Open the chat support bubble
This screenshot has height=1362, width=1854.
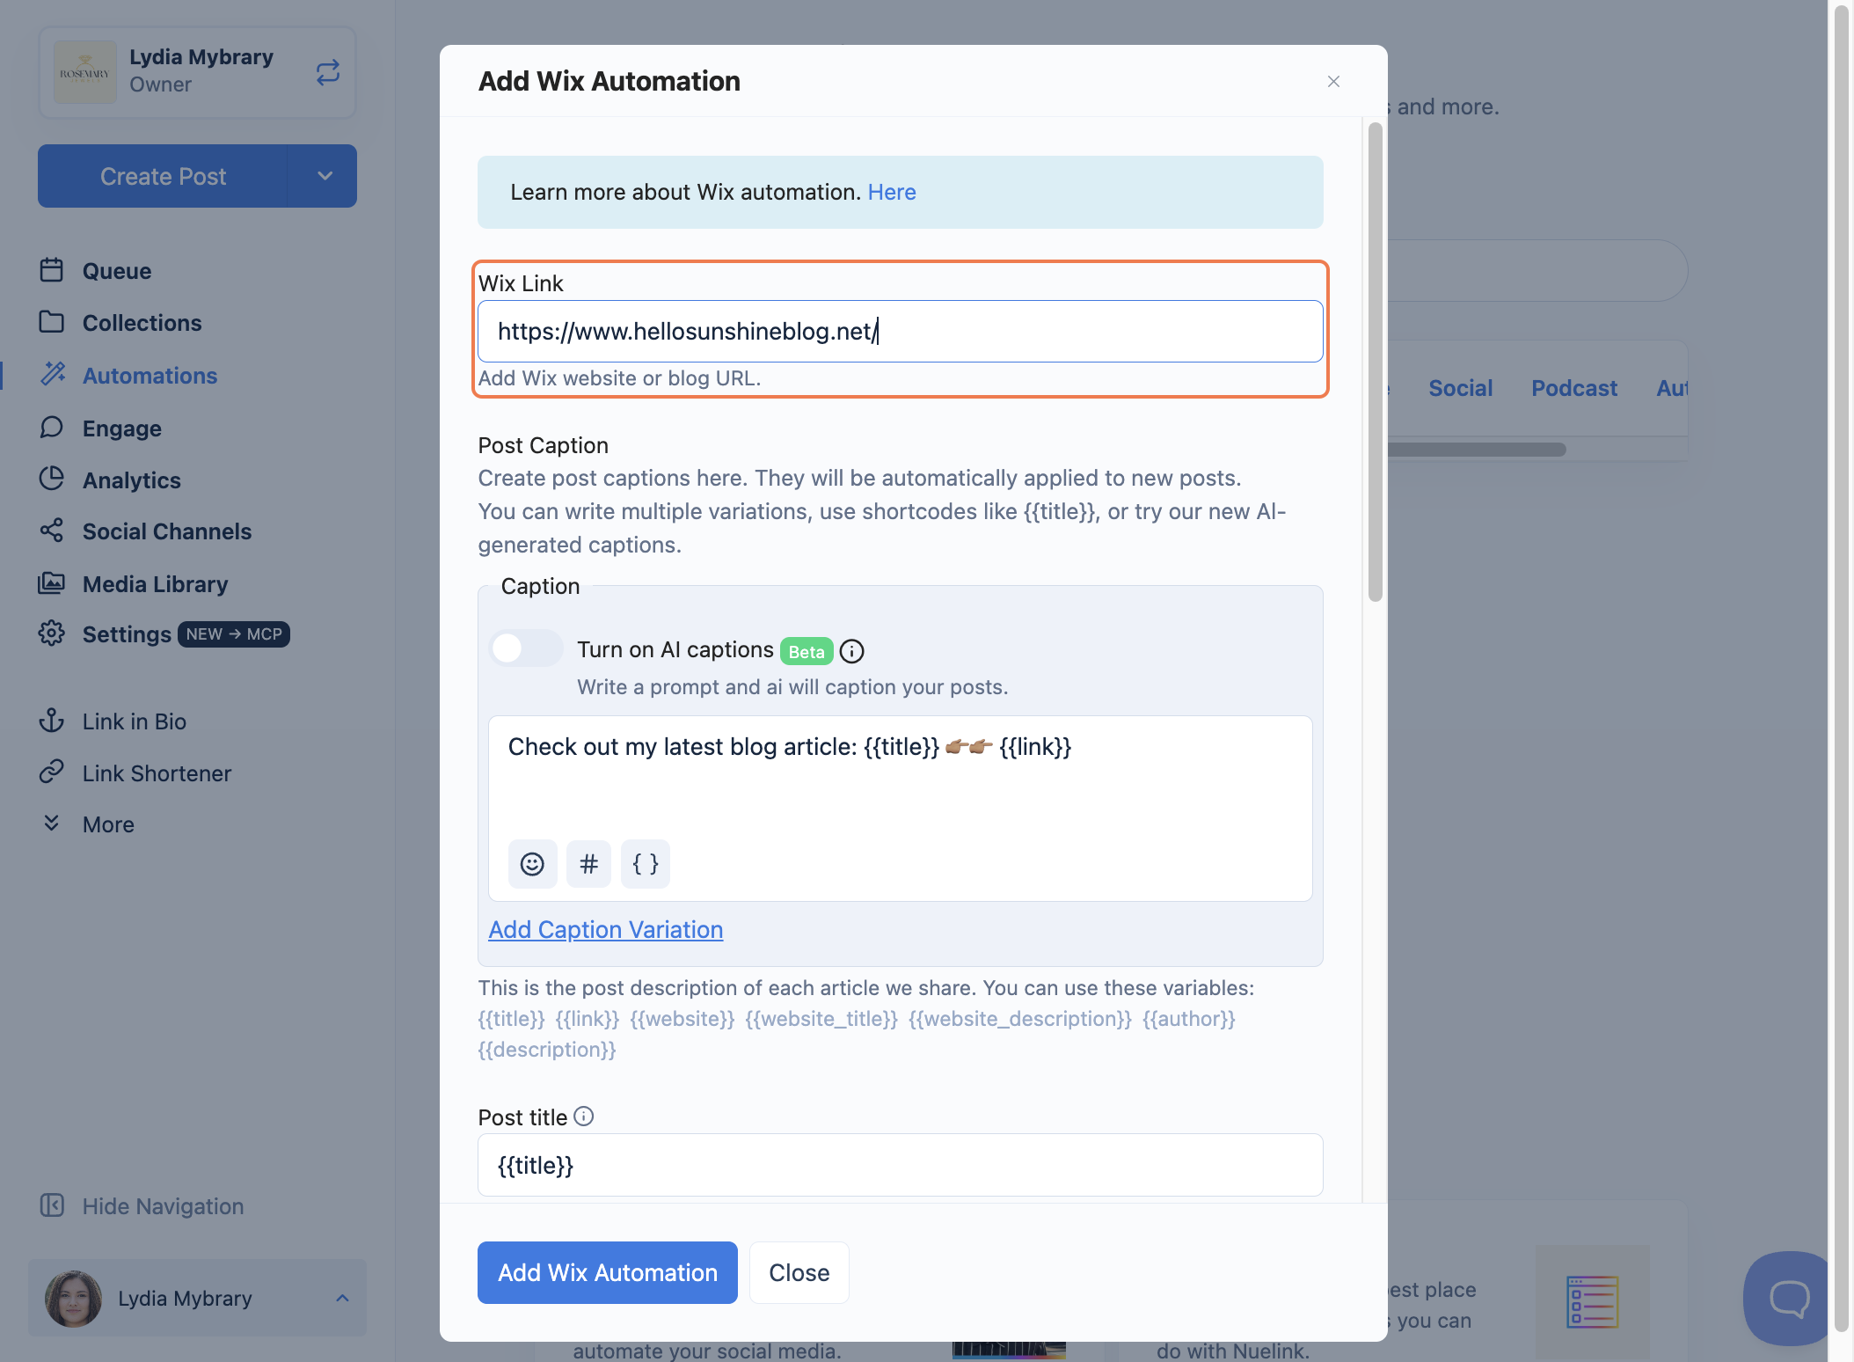tap(1788, 1298)
